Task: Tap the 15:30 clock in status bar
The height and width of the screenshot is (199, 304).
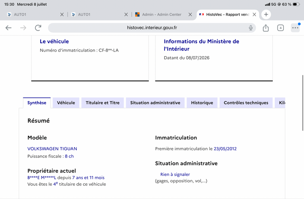Action: [x=9, y=4]
